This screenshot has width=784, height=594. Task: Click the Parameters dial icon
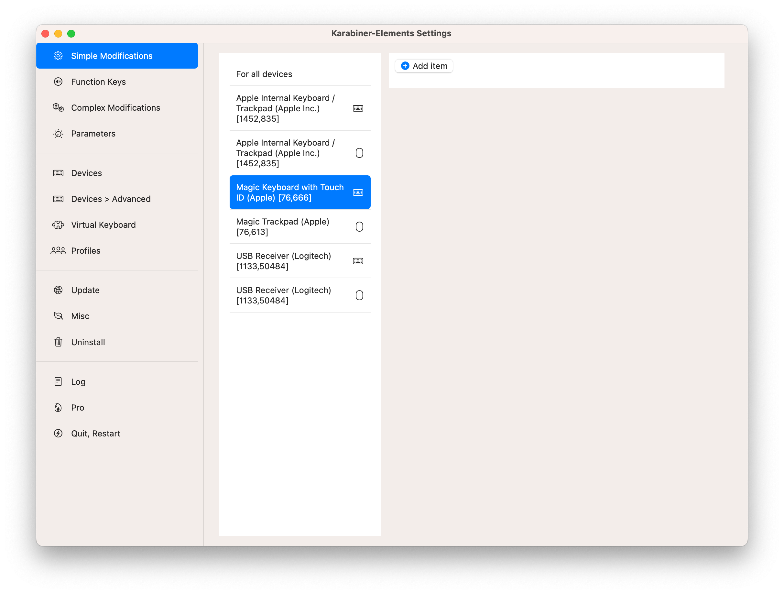[x=58, y=134]
